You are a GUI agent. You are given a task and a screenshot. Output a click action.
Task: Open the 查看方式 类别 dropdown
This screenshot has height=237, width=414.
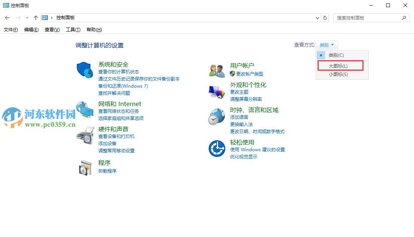click(326, 45)
